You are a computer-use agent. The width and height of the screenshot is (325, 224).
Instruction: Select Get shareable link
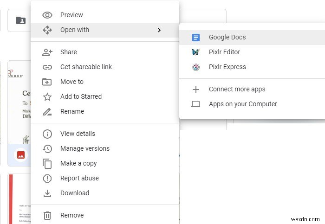coord(105,67)
